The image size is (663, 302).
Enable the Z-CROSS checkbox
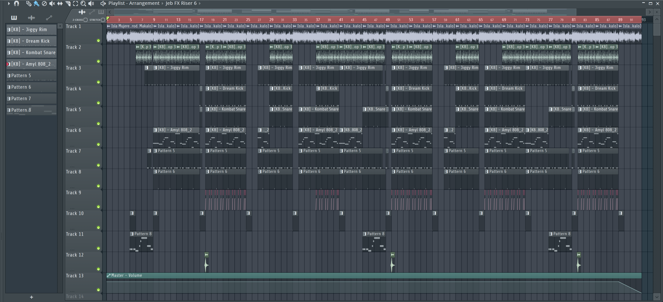click(86, 20)
